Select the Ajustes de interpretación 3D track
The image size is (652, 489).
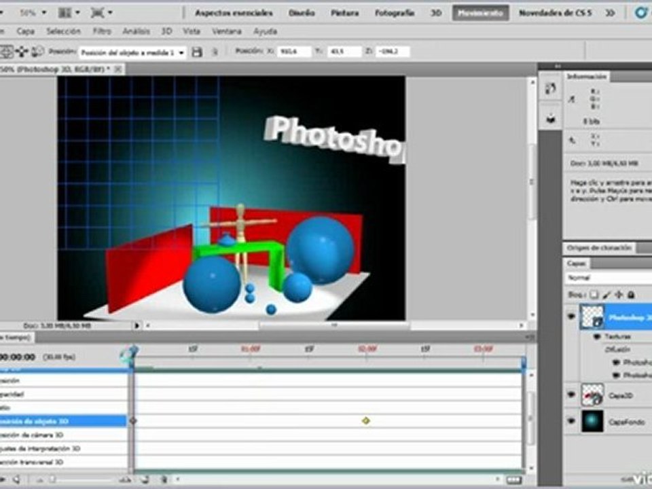pyautogui.click(x=63, y=449)
